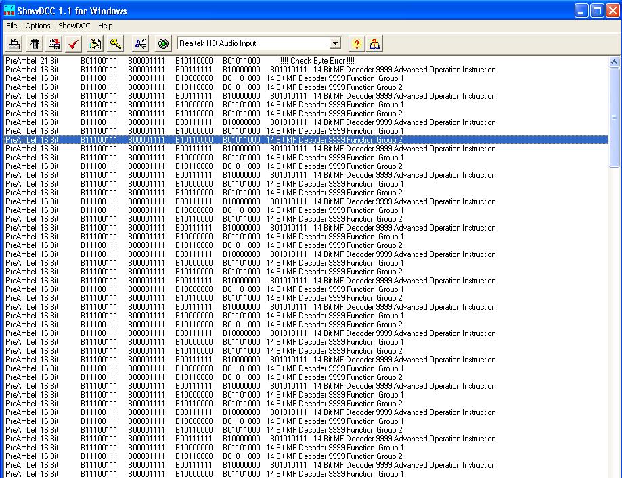
Task: Open the Options menu
Action: click(x=38, y=26)
